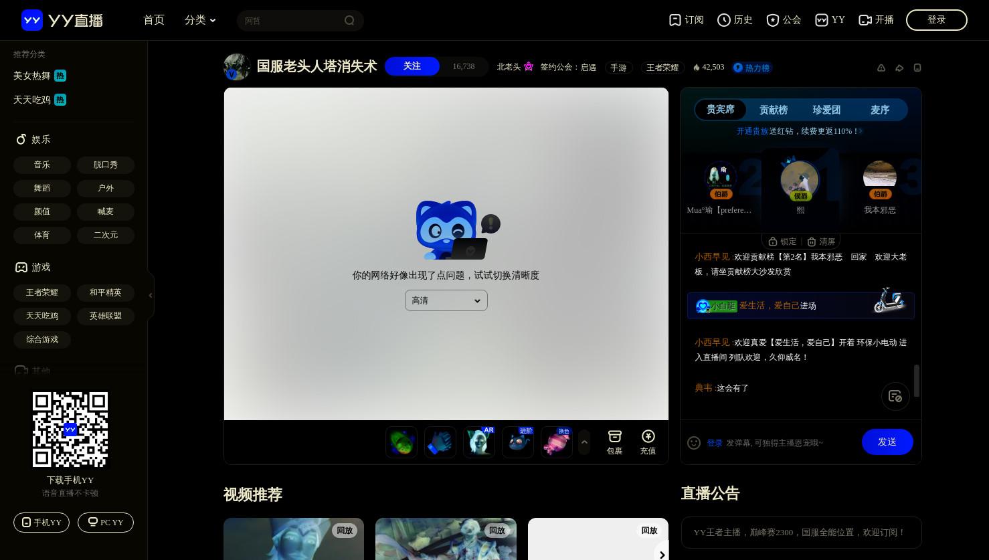Open 天天吃鸡 recommended category
989x560 pixels.
[x=39, y=100]
